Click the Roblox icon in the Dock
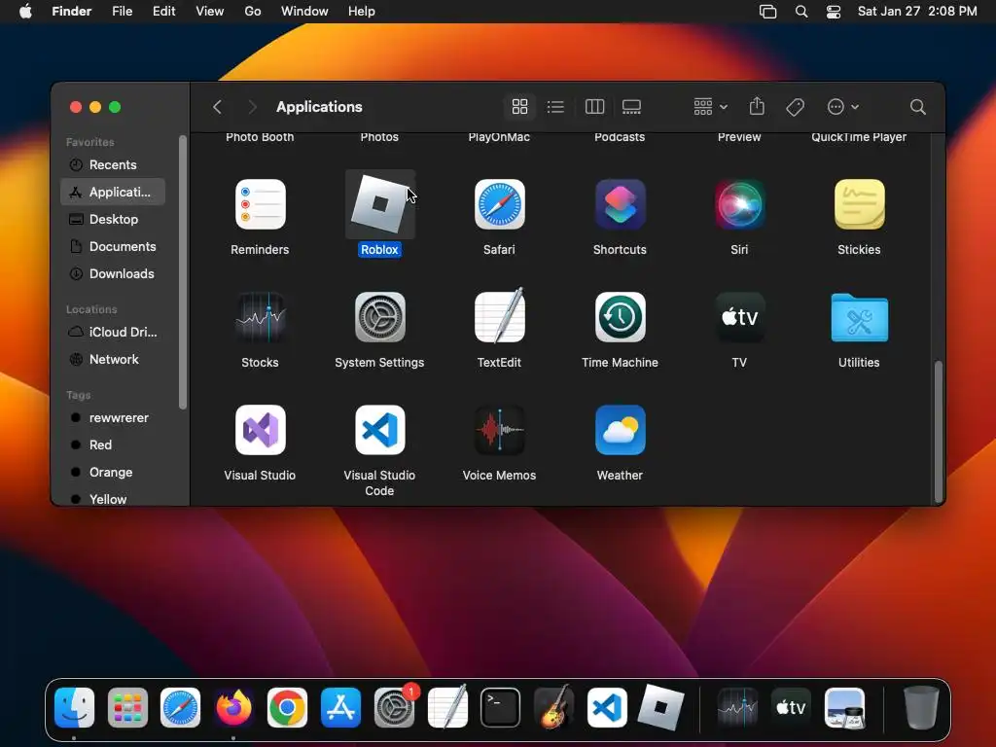Image resolution: width=996 pixels, height=747 pixels. 660,707
